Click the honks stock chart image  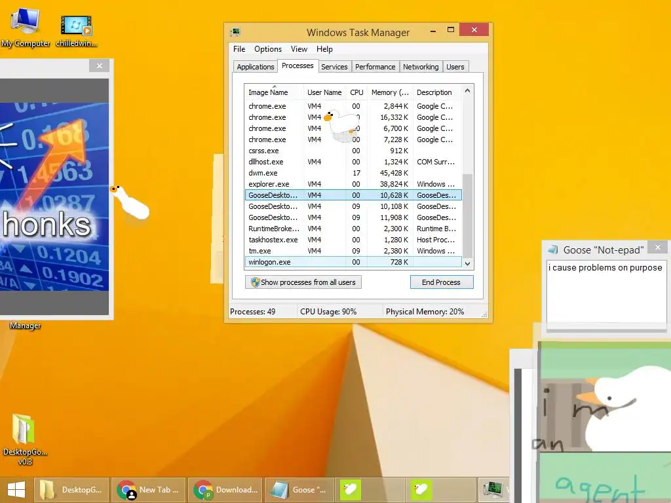(54, 196)
